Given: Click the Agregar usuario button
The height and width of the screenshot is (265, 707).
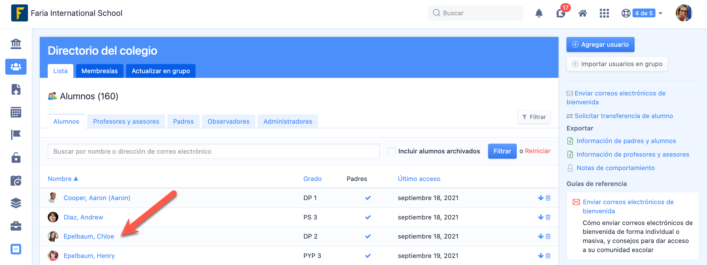Looking at the screenshot, I should point(600,45).
